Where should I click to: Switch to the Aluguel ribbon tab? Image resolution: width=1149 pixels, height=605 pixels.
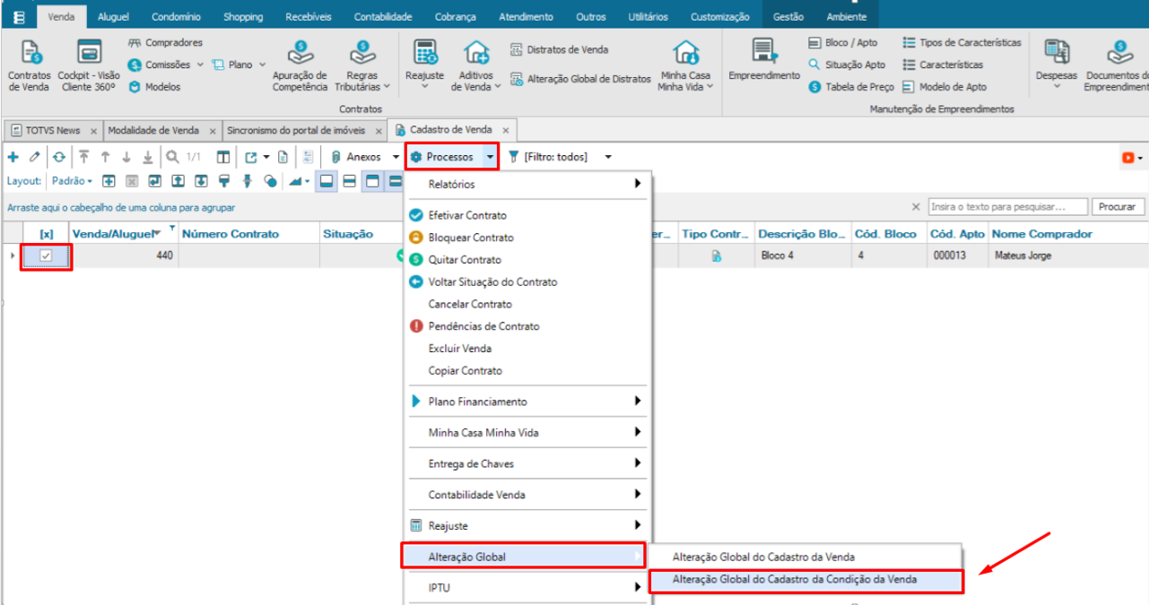(113, 17)
